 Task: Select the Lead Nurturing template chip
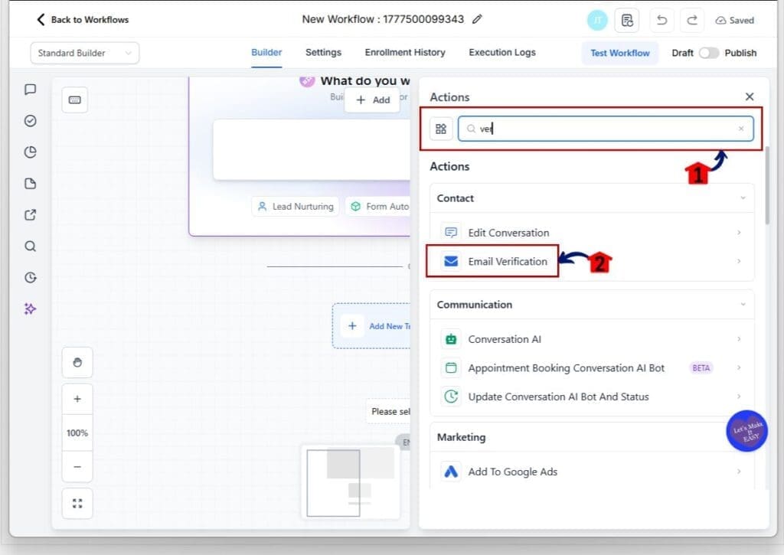click(x=296, y=207)
